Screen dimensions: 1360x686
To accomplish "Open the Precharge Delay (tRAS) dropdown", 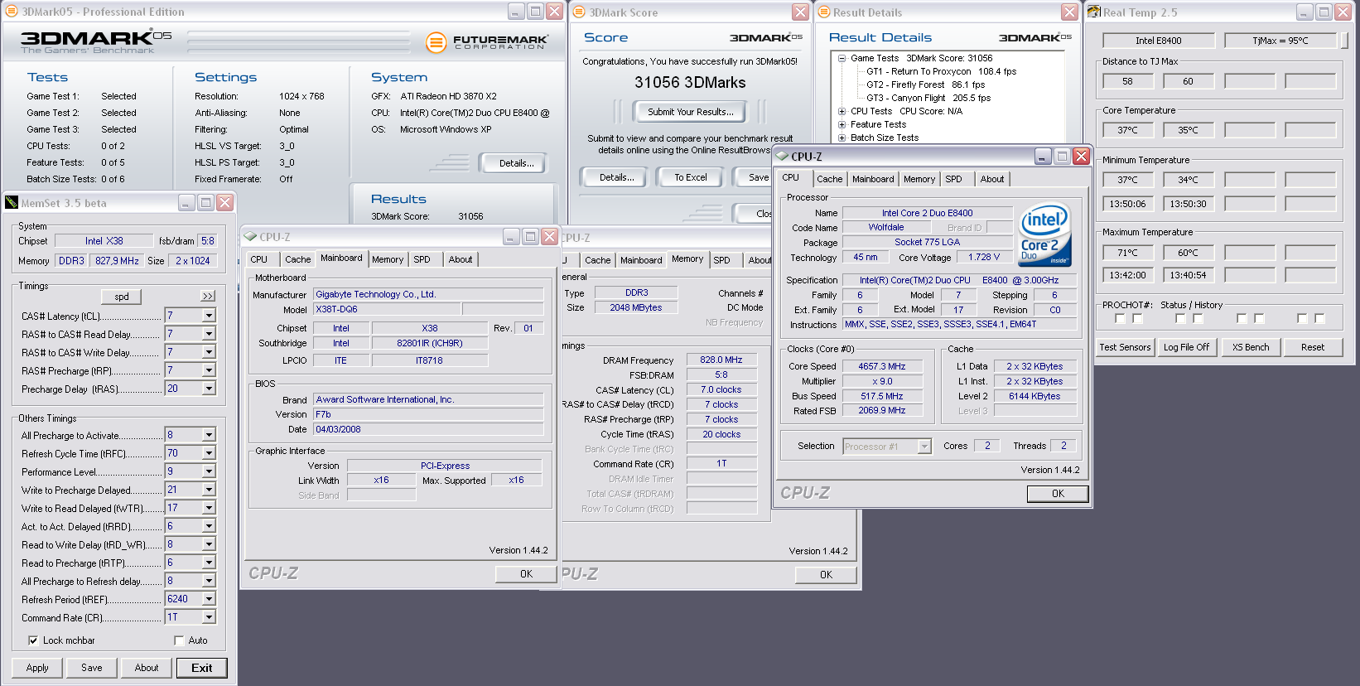I will click(209, 389).
